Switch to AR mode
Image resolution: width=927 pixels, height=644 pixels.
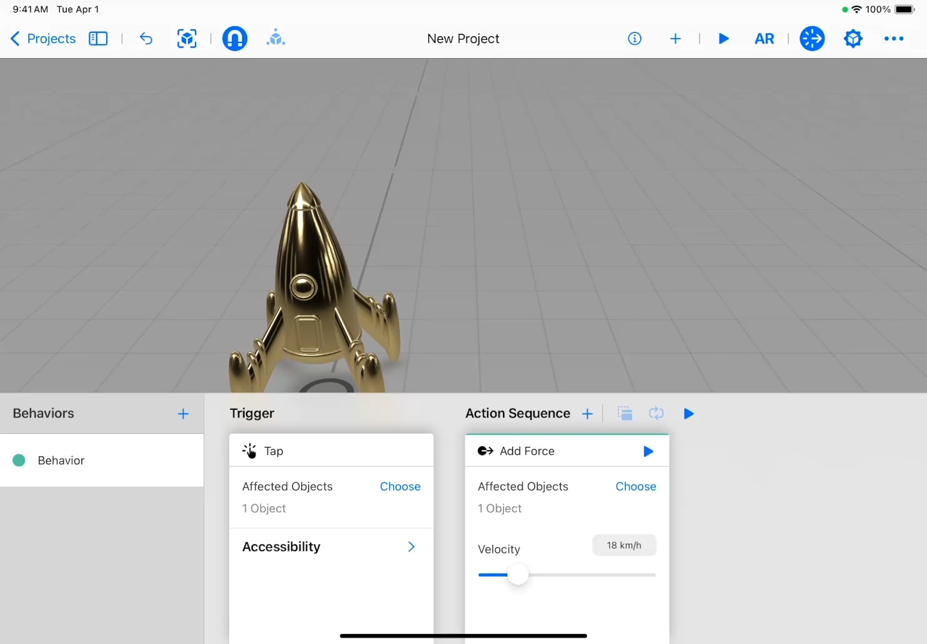click(x=764, y=39)
